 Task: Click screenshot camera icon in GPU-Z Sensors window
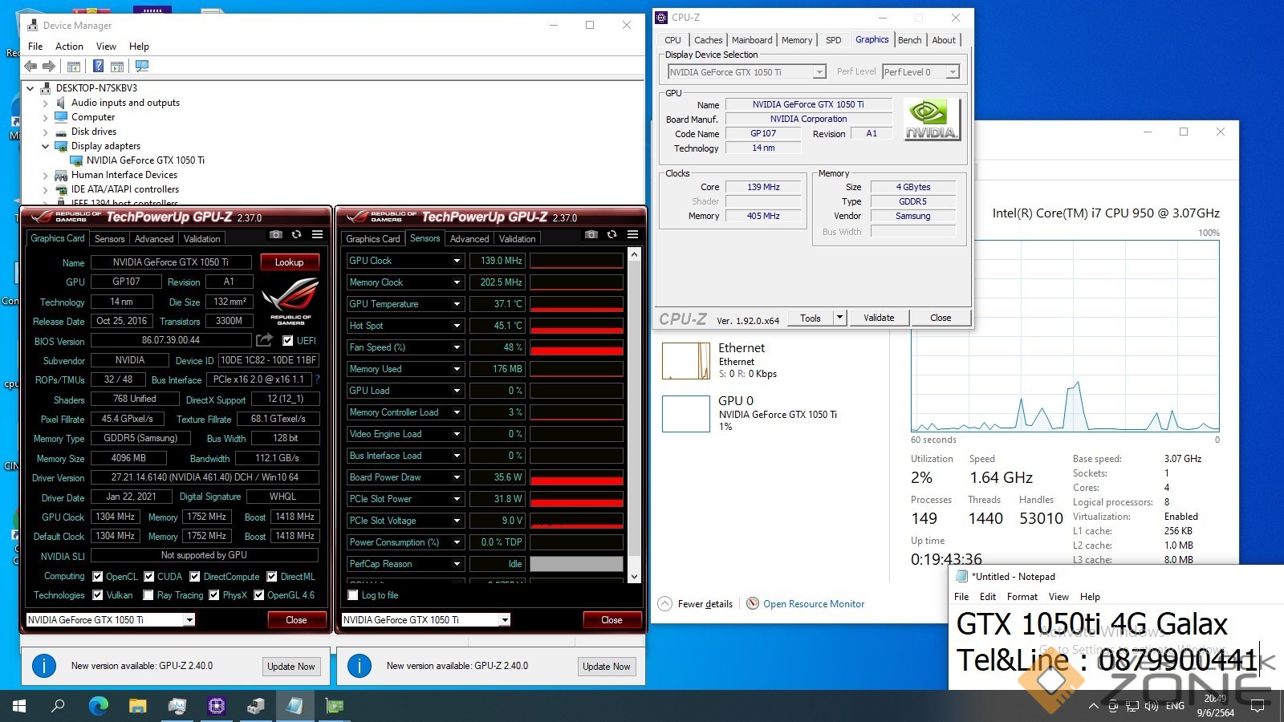click(x=591, y=234)
